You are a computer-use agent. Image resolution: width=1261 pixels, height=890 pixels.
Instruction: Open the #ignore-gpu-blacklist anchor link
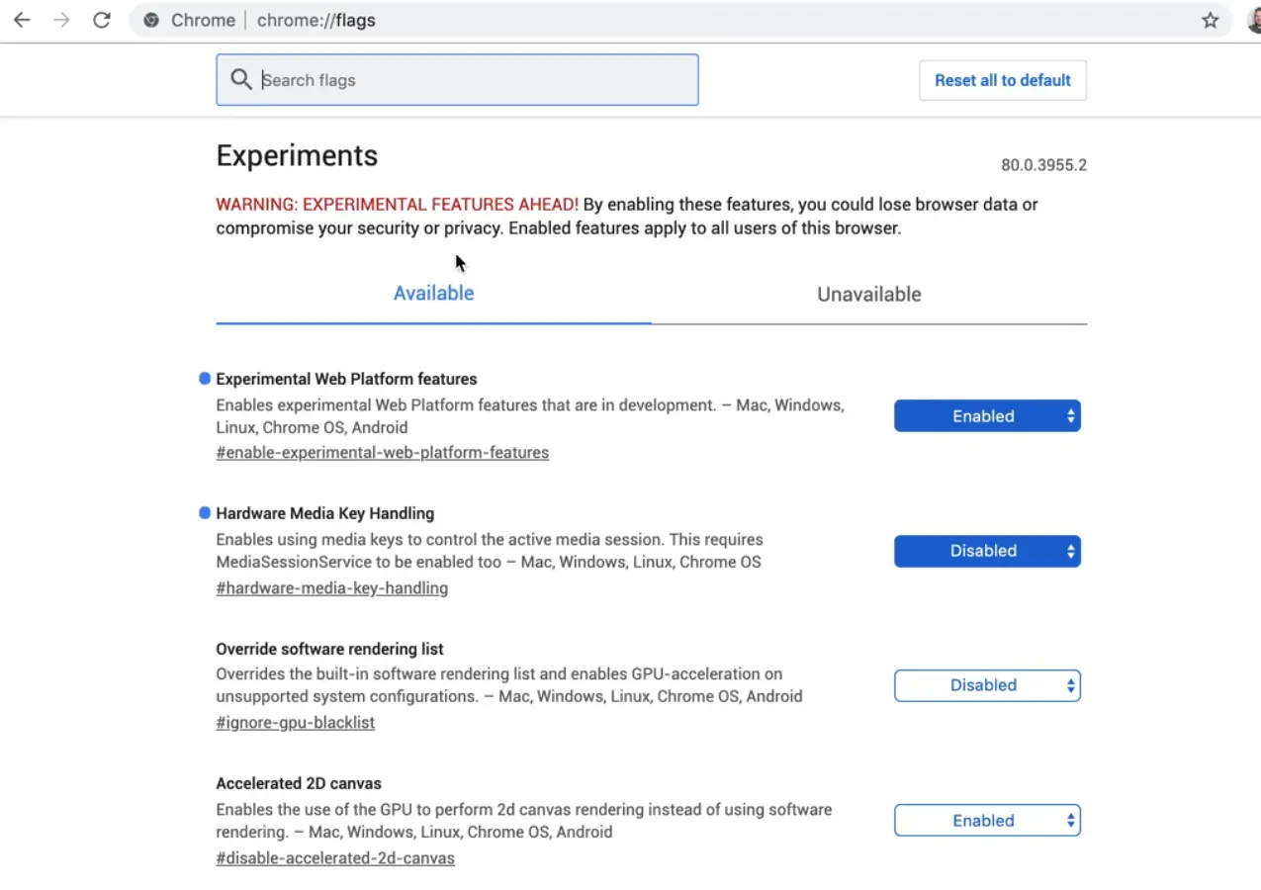click(295, 723)
